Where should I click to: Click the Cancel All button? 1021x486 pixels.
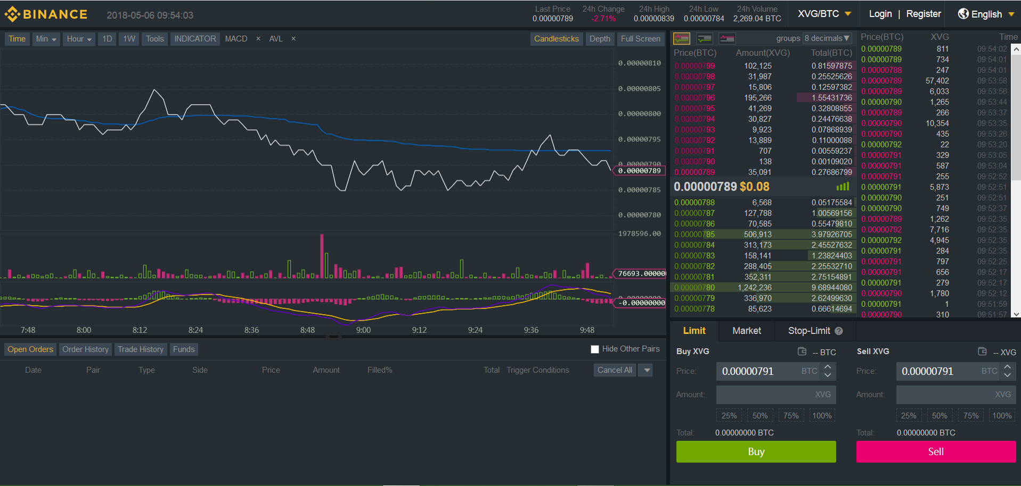tap(615, 370)
